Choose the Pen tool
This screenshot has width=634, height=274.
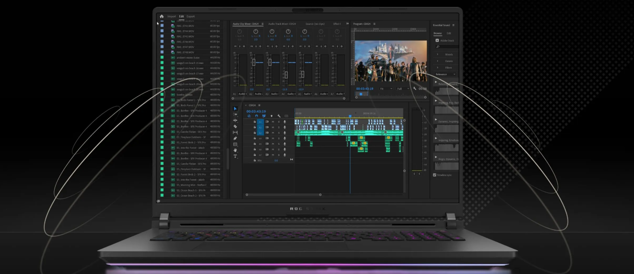pos(235,138)
